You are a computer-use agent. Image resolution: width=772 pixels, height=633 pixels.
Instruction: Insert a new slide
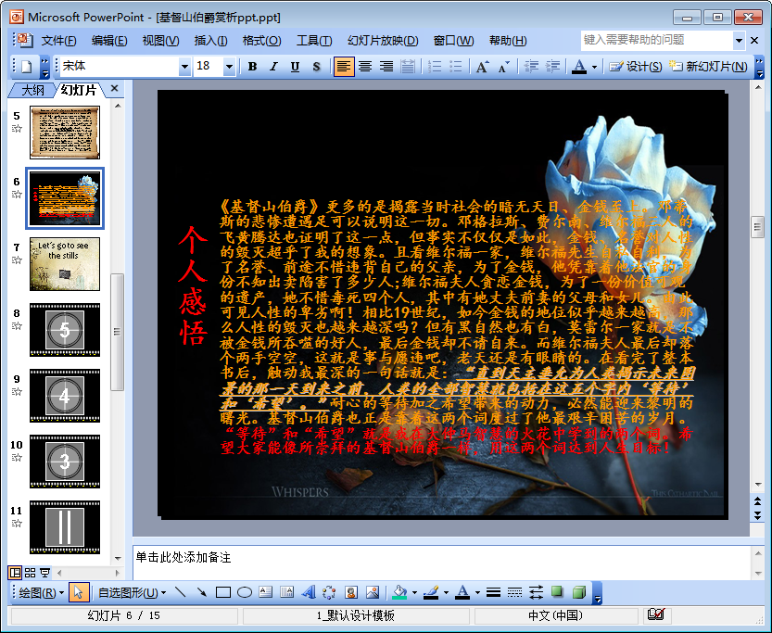click(x=708, y=67)
